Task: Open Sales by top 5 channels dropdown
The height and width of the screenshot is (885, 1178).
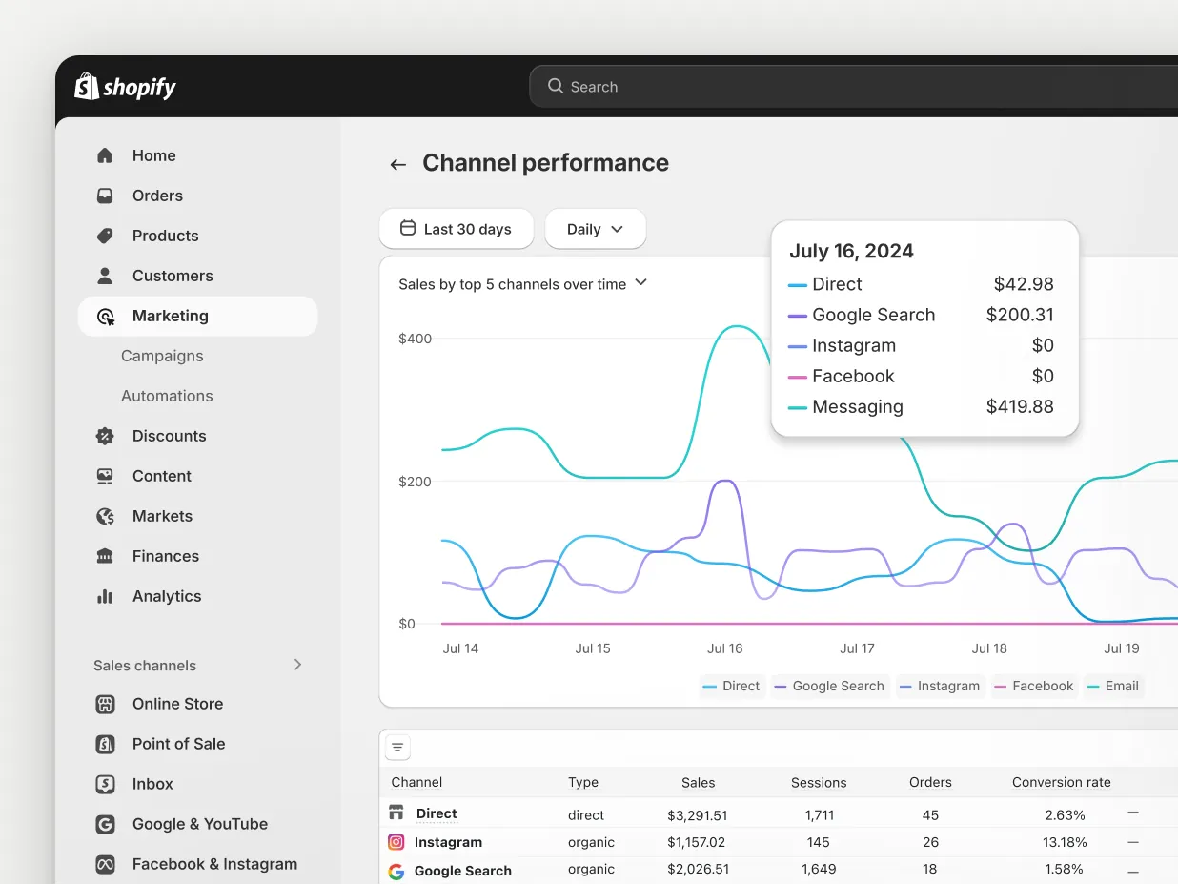Action: coord(522,283)
